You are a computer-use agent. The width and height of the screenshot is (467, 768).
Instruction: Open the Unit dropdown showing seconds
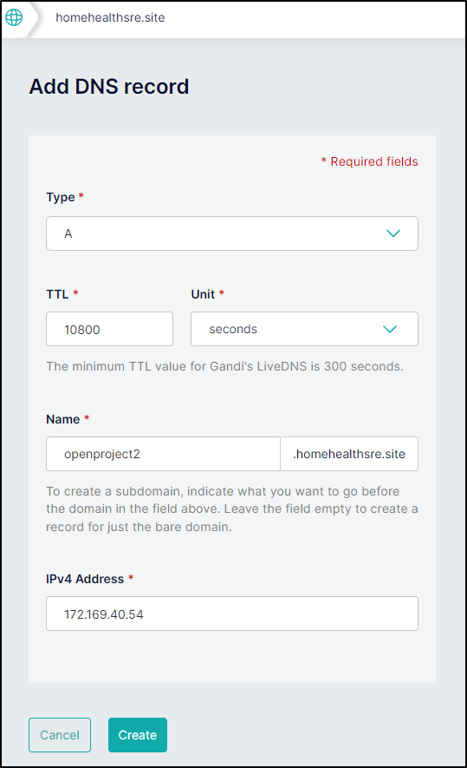pyautogui.click(x=304, y=329)
